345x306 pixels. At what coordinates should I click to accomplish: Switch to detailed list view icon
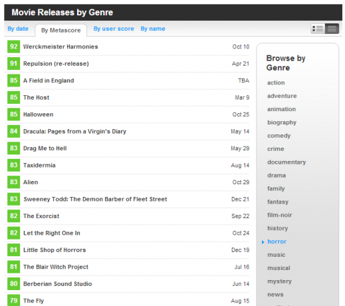[x=318, y=29]
